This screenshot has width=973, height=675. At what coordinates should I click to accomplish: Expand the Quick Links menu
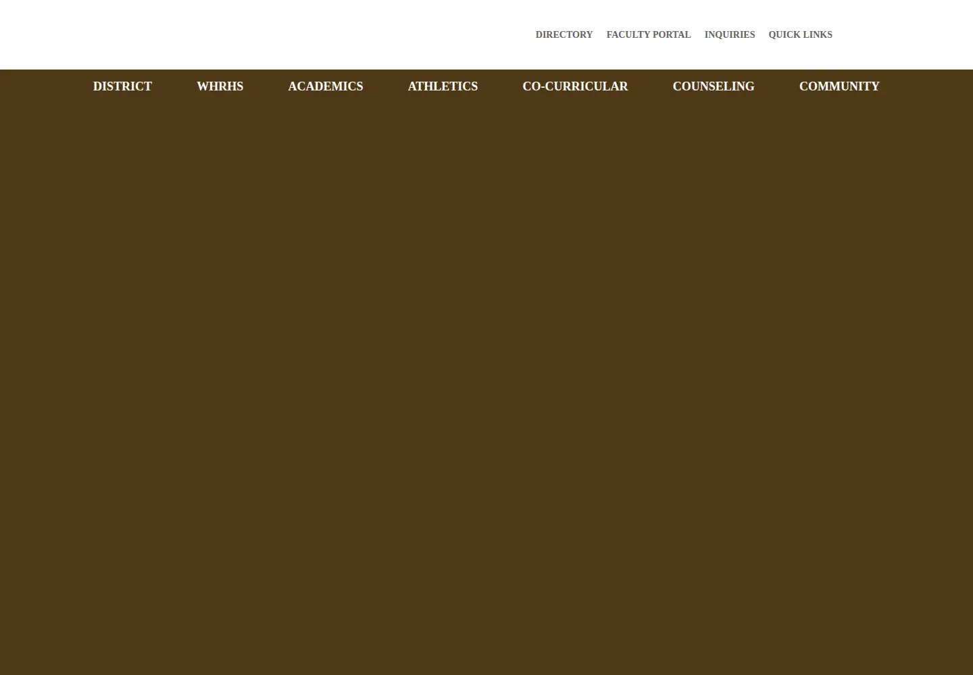tap(800, 34)
